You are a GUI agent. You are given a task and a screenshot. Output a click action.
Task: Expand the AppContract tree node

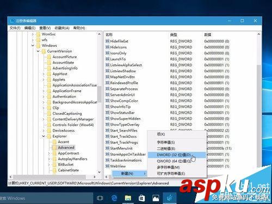[x=49, y=153]
